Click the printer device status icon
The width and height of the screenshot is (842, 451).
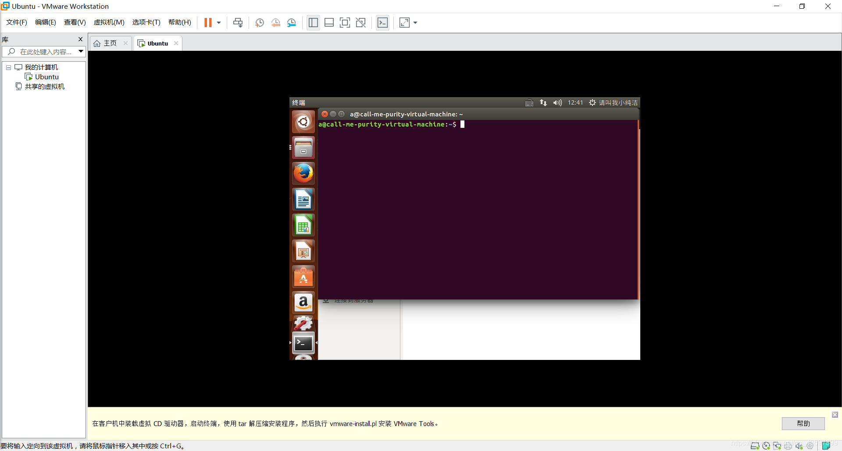point(788,446)
